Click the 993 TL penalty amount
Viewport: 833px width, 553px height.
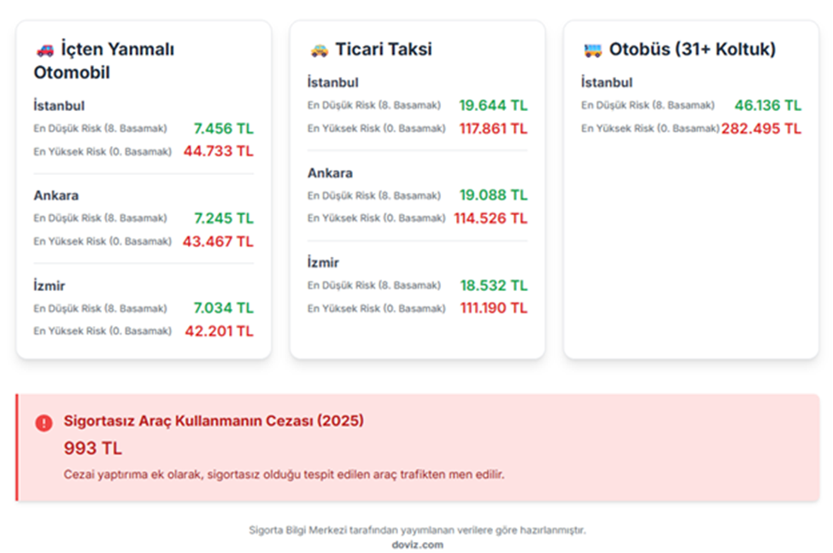[93, 448]
